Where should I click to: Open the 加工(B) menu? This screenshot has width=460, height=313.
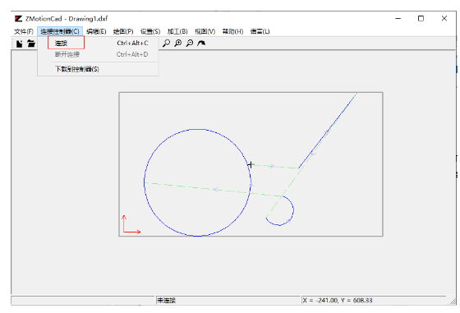(177, 31)
